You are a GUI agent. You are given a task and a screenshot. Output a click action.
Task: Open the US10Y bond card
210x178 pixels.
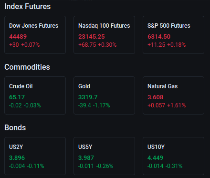point(173,156)
